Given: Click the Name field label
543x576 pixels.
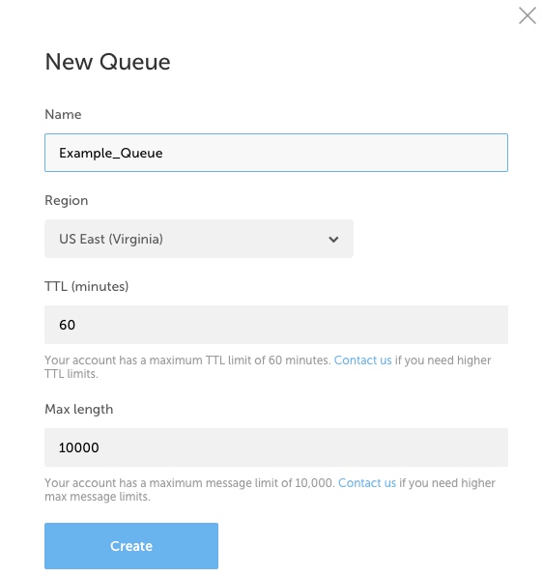Looking at the screenshot, I should 63,115.
